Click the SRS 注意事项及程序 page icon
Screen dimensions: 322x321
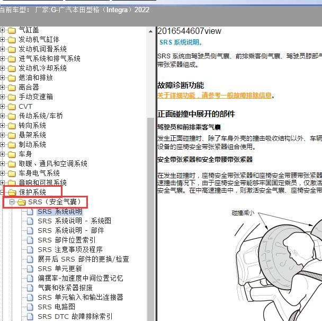[30, 250]
